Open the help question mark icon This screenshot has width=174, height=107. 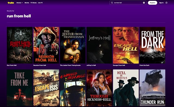point(166,3)
